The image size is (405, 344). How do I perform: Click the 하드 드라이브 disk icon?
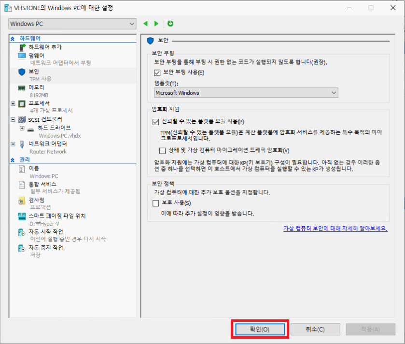[x=31, y=130]
